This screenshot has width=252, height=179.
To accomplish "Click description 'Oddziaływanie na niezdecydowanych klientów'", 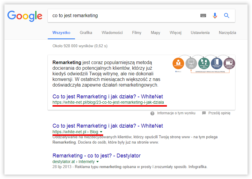I will click(135, 140).
